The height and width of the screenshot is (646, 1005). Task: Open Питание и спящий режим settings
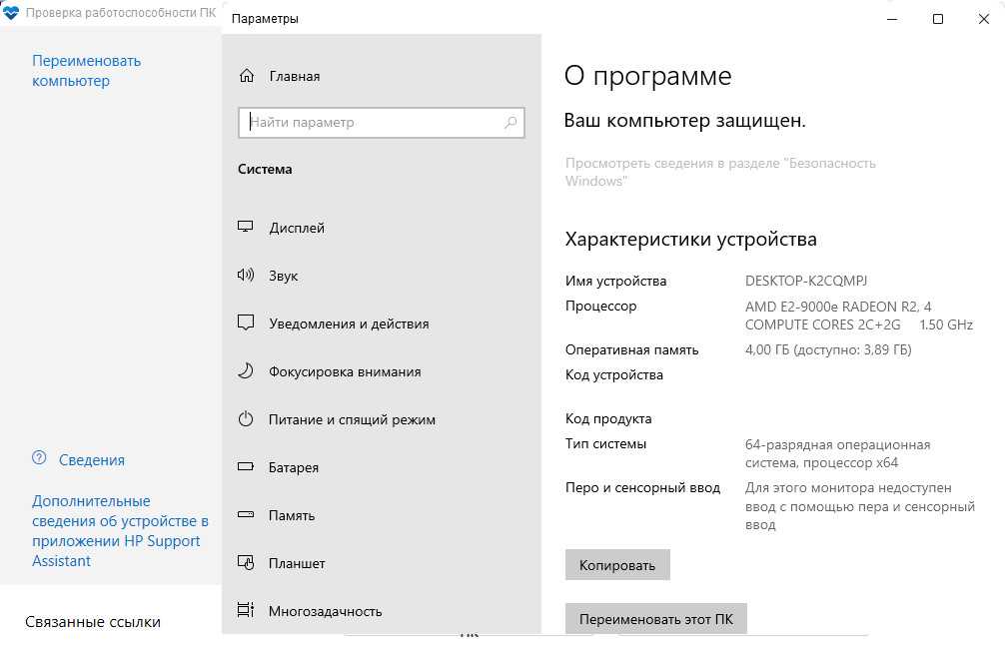click(352, 419)
